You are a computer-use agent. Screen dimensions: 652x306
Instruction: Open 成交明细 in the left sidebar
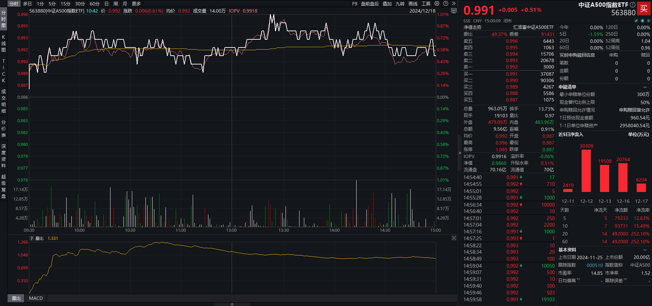pos(3,101)
